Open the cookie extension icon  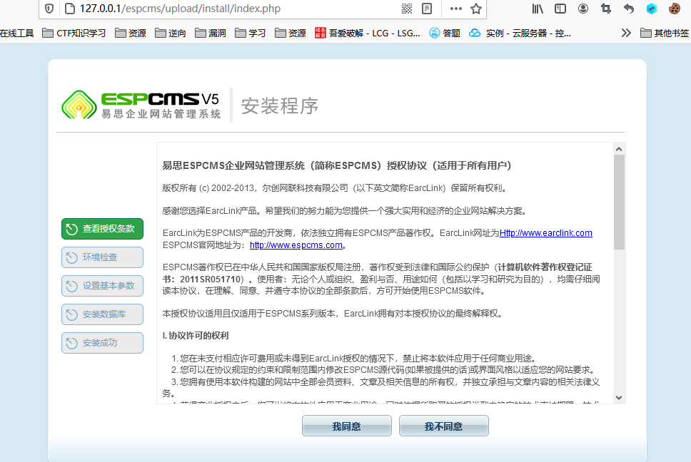(x=675, y=9)
